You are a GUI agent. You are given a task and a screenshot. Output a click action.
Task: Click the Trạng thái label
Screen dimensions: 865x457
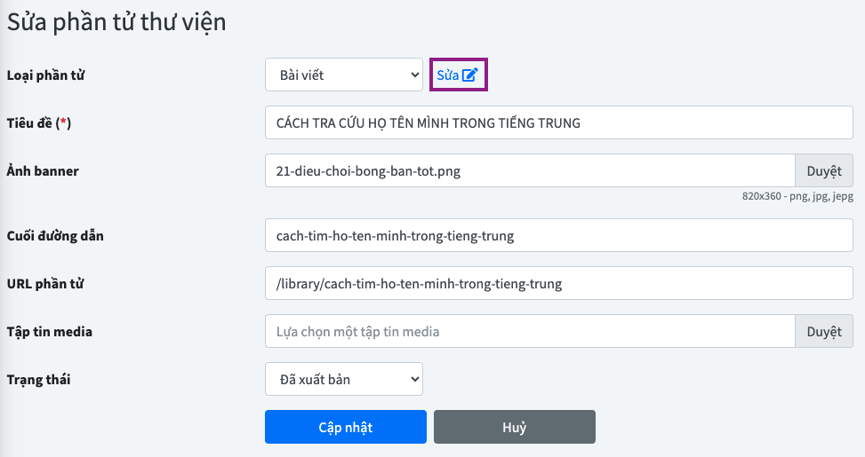tap(39, 380)
